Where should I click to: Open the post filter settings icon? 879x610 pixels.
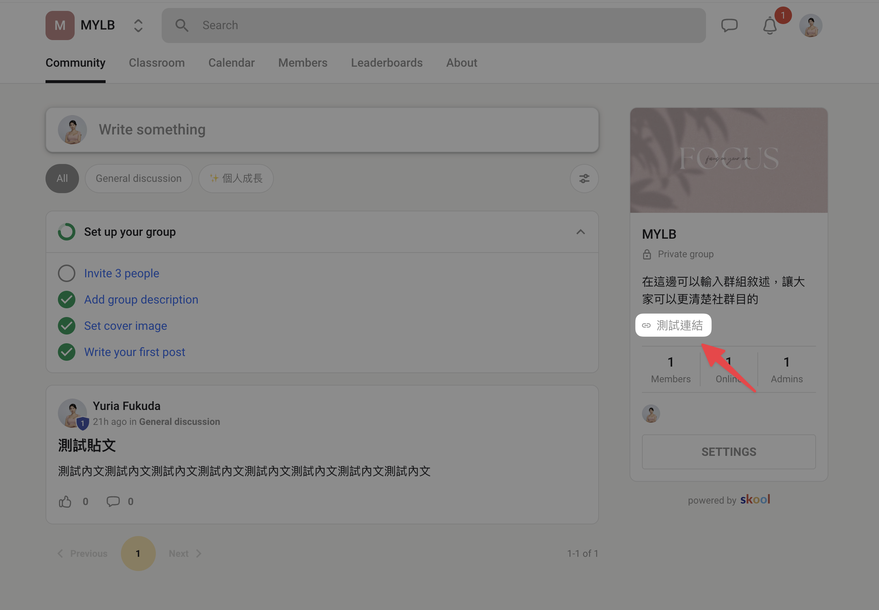[584, 179]
